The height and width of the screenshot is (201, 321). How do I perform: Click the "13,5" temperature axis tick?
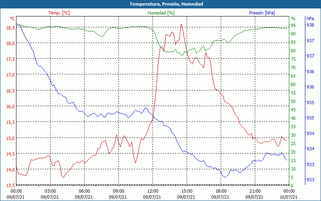click(11, 185)
